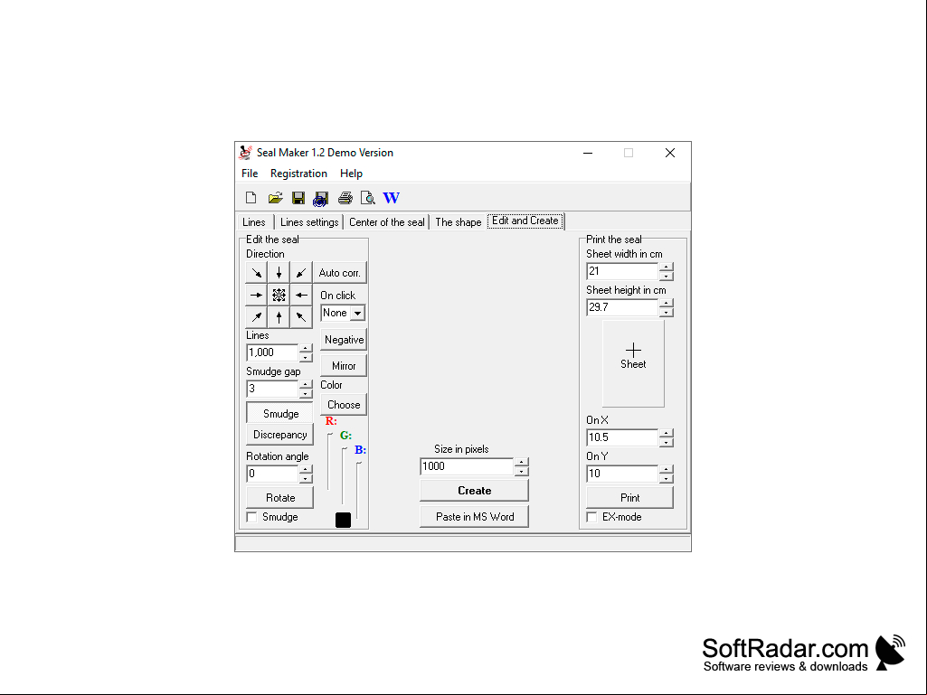
Task: Select the down-left diagonal direction arrow
Action: coord(301,272)
